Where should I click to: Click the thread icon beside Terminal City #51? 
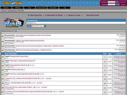pyautogui.click(x=3, y=79)
